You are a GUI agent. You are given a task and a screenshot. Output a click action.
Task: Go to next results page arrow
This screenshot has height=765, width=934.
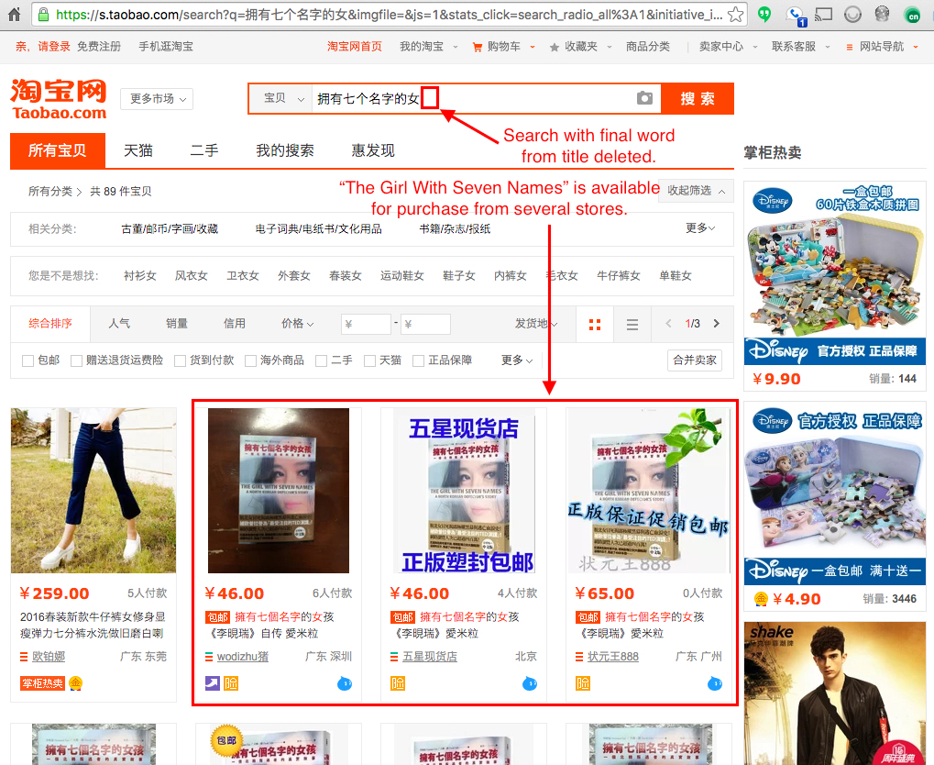click(x=717, y=323)
